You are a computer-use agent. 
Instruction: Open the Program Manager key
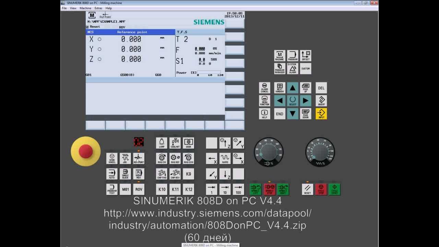click(x=280, y=69)
